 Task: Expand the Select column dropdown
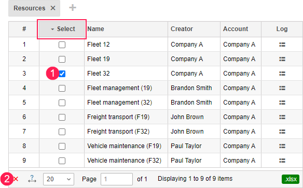(52, 29)
